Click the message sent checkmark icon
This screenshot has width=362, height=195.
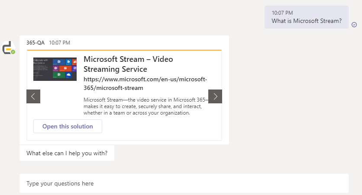point(354,25)
